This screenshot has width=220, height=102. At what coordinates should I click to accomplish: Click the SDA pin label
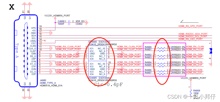pos(34,36)
